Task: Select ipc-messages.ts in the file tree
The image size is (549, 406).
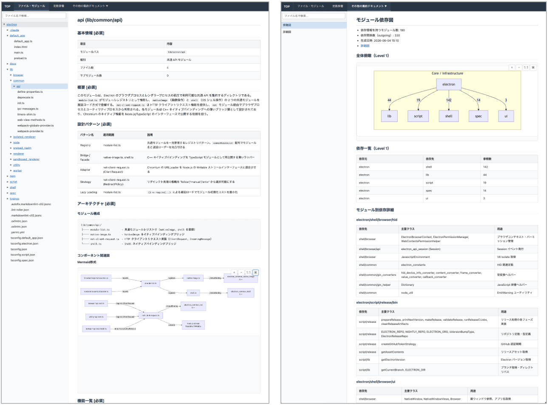Action: coord(28,109)
